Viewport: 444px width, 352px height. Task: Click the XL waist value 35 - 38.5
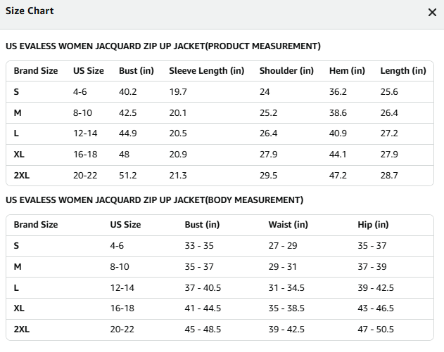tap(286, 308)
